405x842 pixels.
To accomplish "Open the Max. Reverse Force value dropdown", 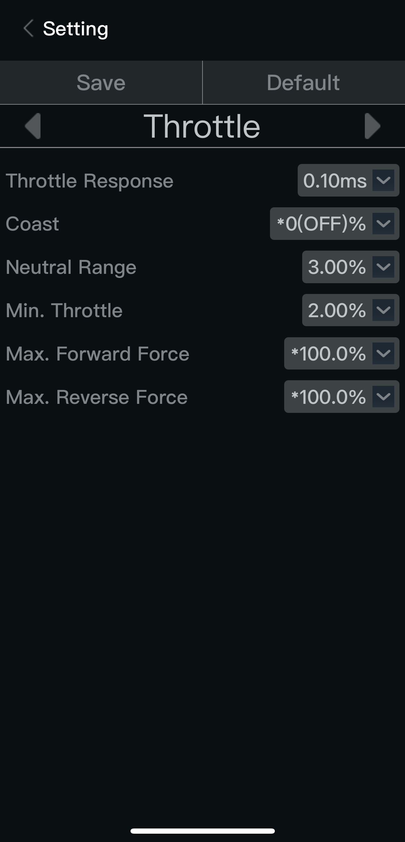I will [x=342, y=397].
